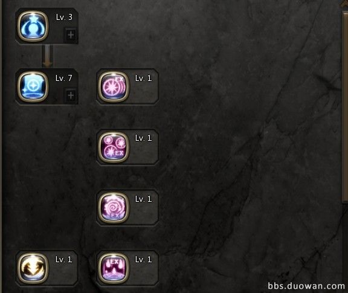Select the purple EX fountain skill icon
The height and width of the screenshot is (293, 348).
tap(114, 269)
